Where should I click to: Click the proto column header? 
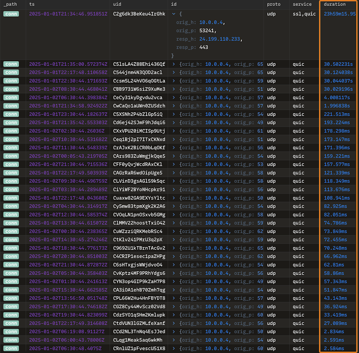(273, 4)
